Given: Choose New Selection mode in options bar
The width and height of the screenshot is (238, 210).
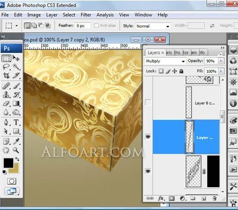Looking at the screenshot, I should tap(28, 26).
